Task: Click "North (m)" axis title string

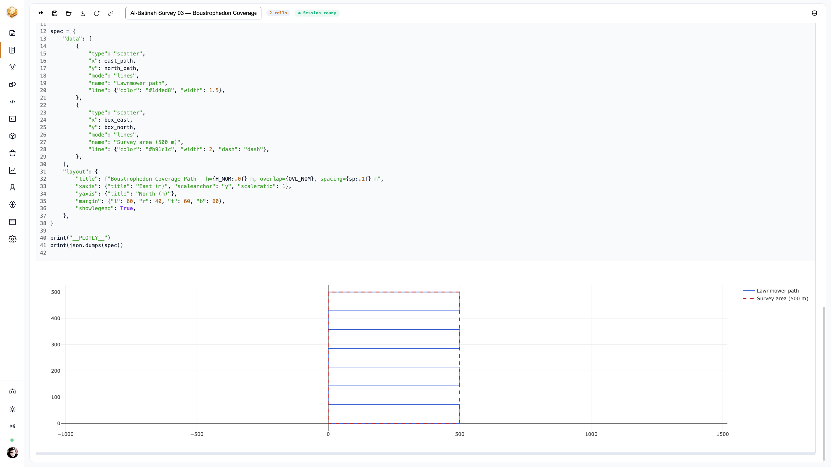Action: [x=153, y=194]
